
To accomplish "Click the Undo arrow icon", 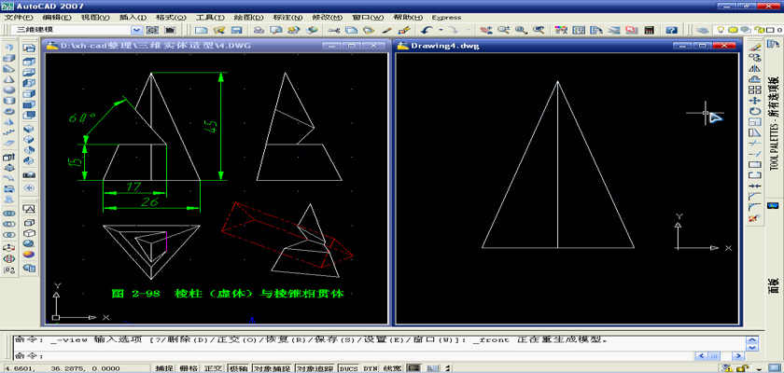I will 427,30.
